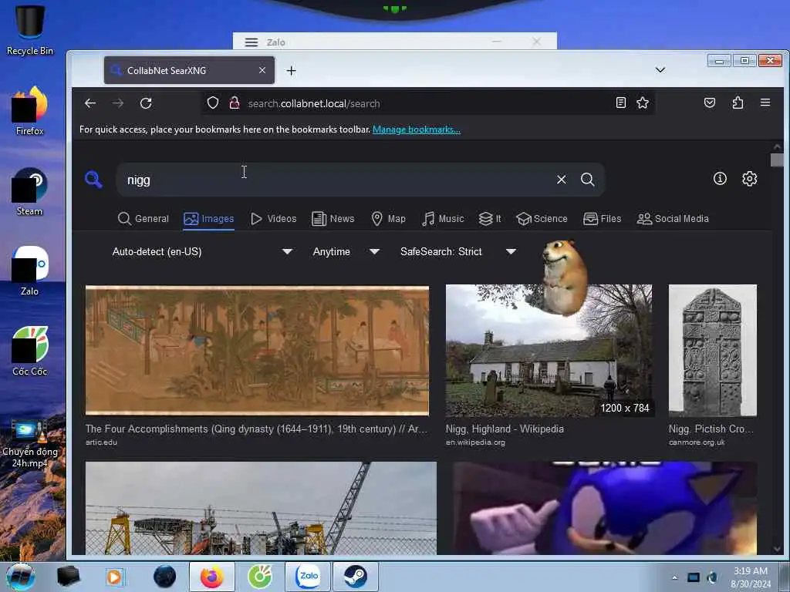Click the padlock site security icon

click(235, 103)
